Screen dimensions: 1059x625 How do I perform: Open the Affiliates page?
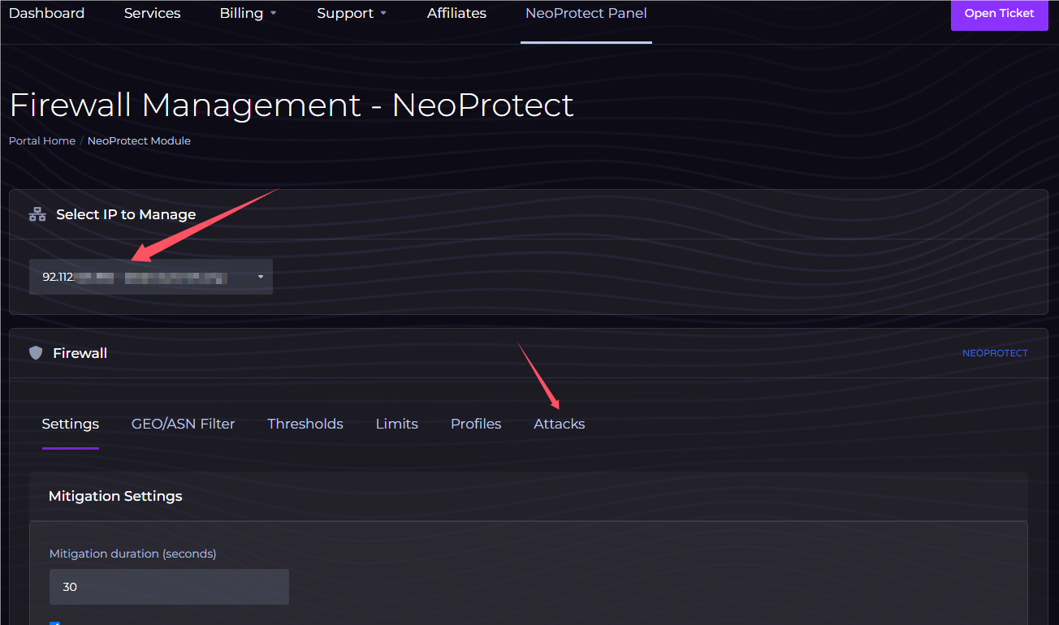click(x=456, y=13)
